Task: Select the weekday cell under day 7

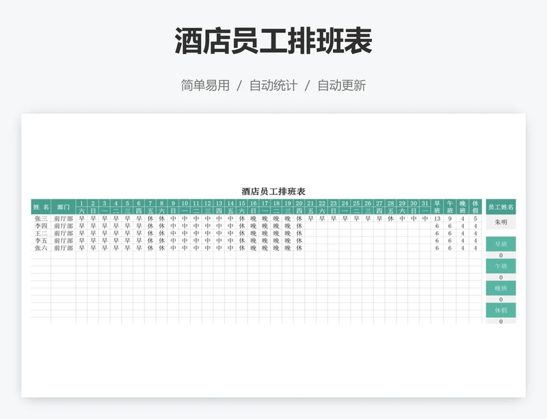Action: [x=150, y=211]
